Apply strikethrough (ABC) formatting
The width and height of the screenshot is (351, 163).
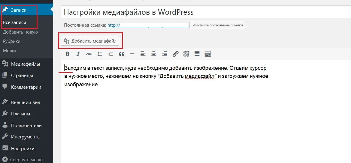coord(89,54)
